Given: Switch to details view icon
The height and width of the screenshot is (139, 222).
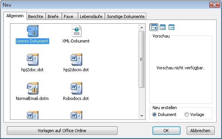Looking at the screenshot, I should coord(171,27).
